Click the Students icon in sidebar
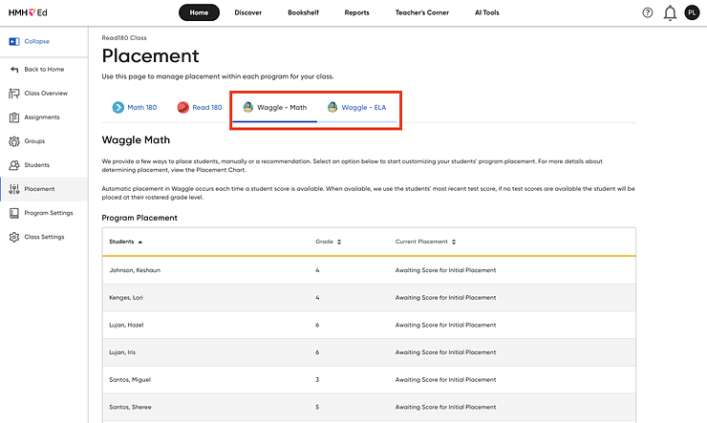Screen dimensions: 707x423 point(14,165)
